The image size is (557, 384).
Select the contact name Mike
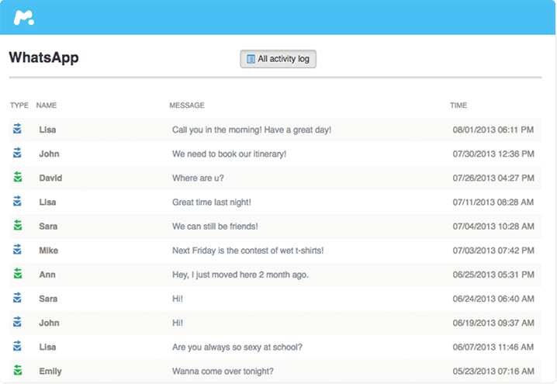[48, 251]
